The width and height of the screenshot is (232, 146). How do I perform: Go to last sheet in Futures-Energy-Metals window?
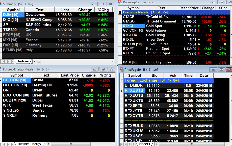(x=12, y=144)
